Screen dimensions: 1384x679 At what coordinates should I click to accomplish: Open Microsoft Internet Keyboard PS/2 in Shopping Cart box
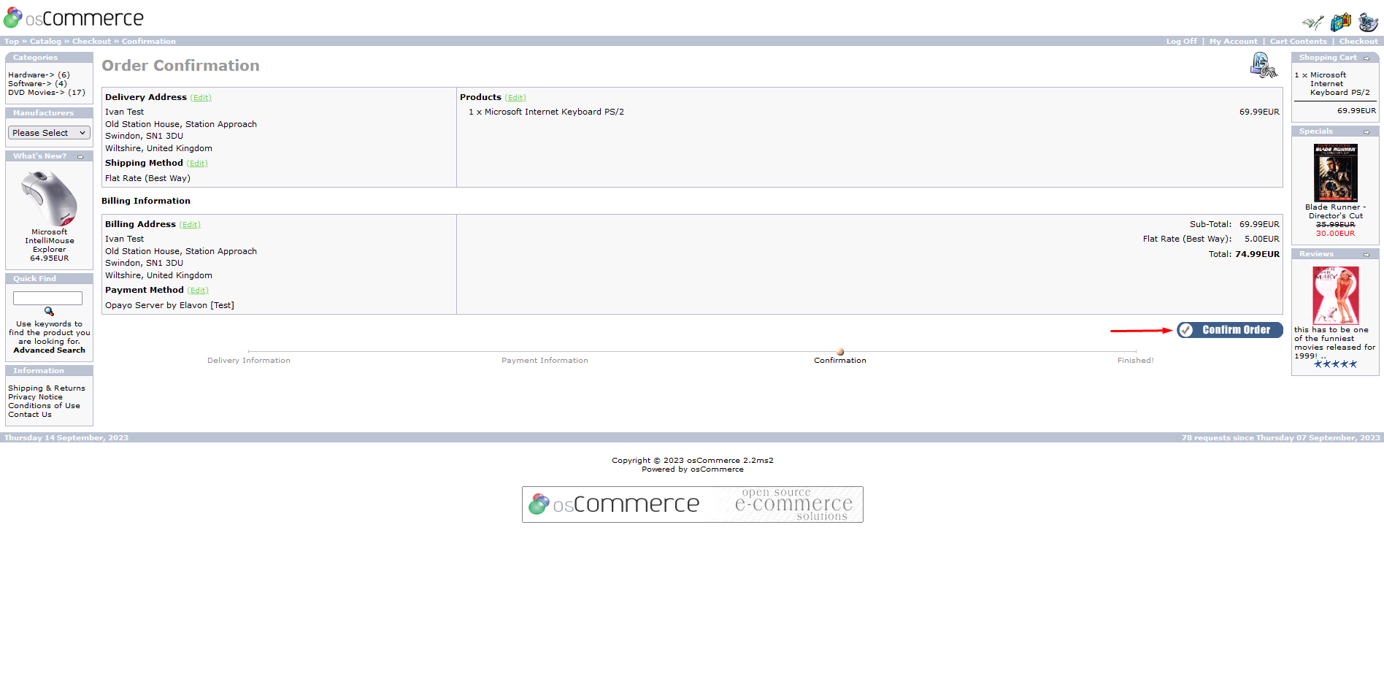pos(1339,84)
